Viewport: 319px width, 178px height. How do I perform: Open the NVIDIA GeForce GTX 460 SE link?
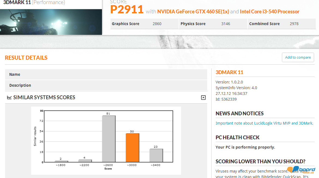tap(193, 12)
